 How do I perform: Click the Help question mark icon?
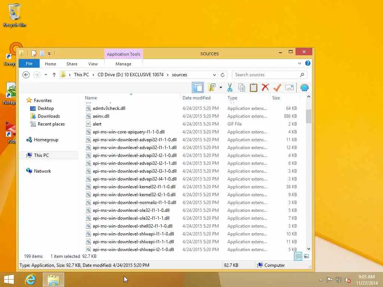308,64
